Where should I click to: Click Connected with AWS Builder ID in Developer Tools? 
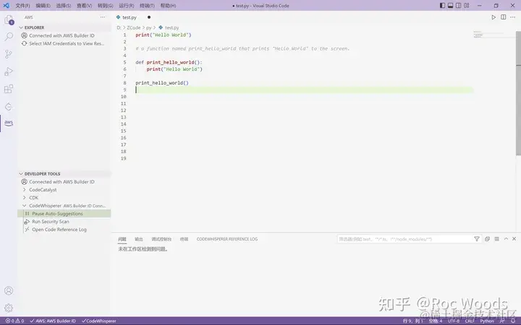click(62, 182)
